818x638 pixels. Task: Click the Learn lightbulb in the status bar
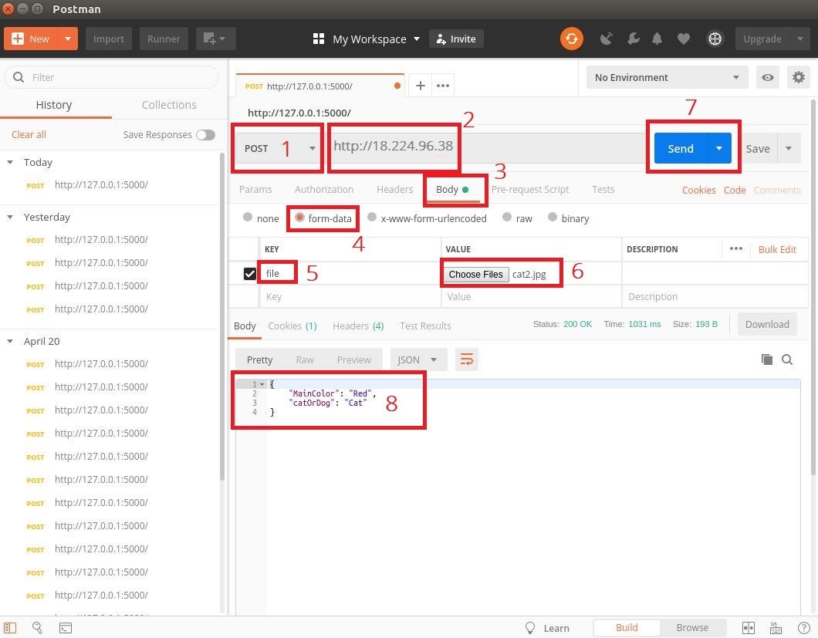coord(530,628)
